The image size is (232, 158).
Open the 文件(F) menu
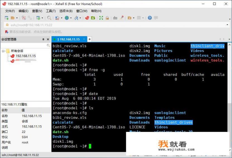10,11
